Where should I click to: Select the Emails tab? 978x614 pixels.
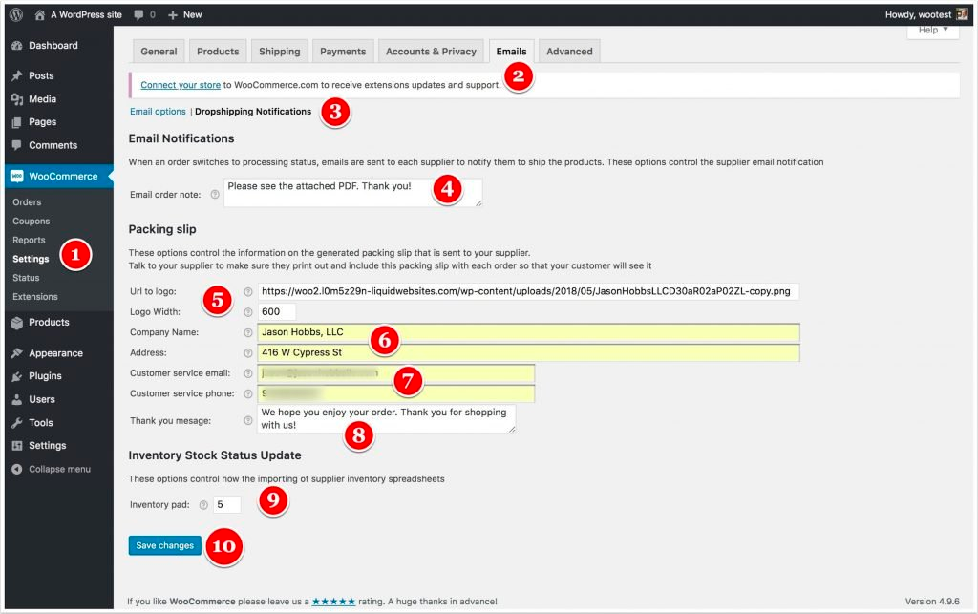[512, 52]
